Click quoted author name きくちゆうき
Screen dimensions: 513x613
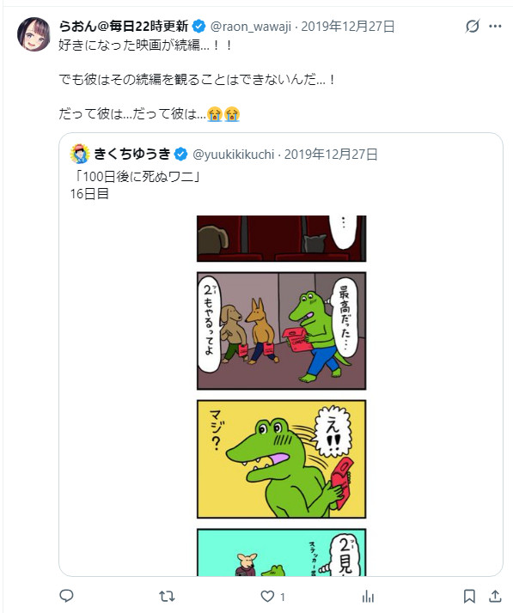point(131,154)
